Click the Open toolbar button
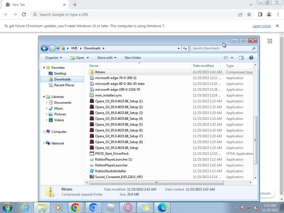The height and width of the screenshot is (213, 284). (x=77, y=58)
